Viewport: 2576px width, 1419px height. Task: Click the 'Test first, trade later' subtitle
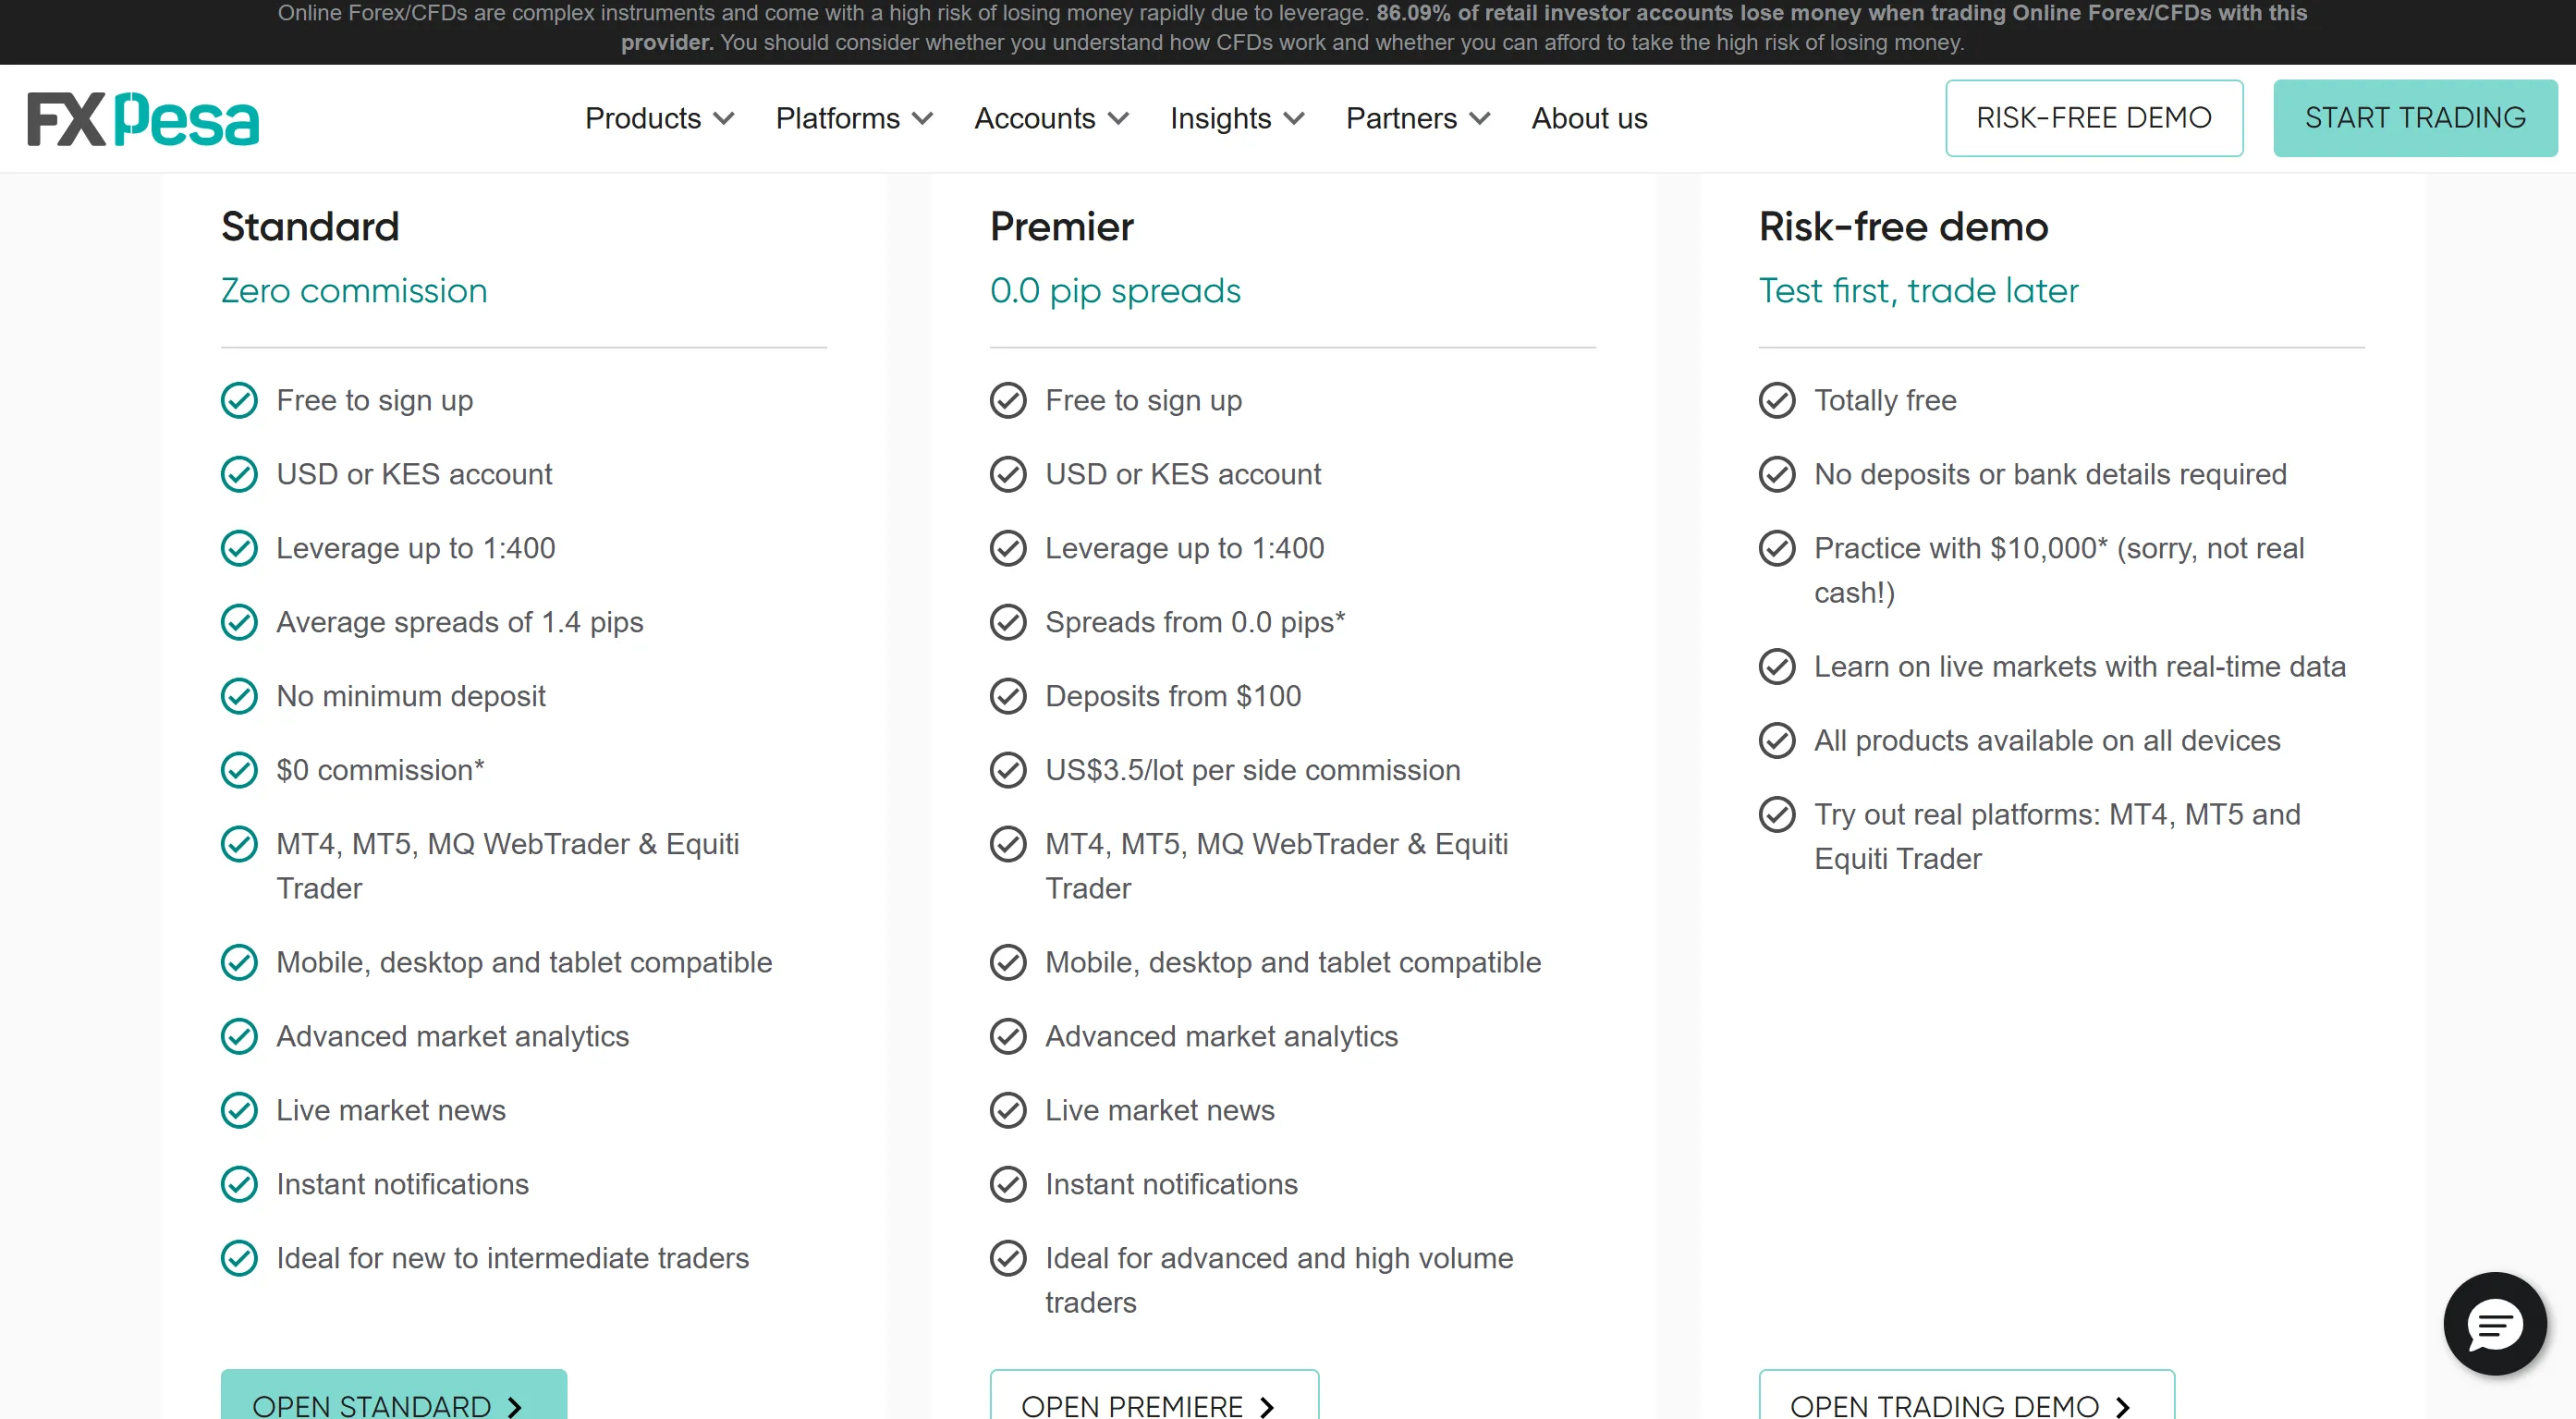(1918, 291)
